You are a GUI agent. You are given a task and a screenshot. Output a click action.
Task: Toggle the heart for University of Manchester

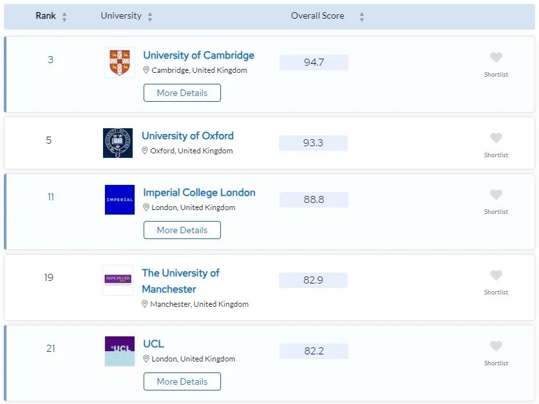coord(496,276)
